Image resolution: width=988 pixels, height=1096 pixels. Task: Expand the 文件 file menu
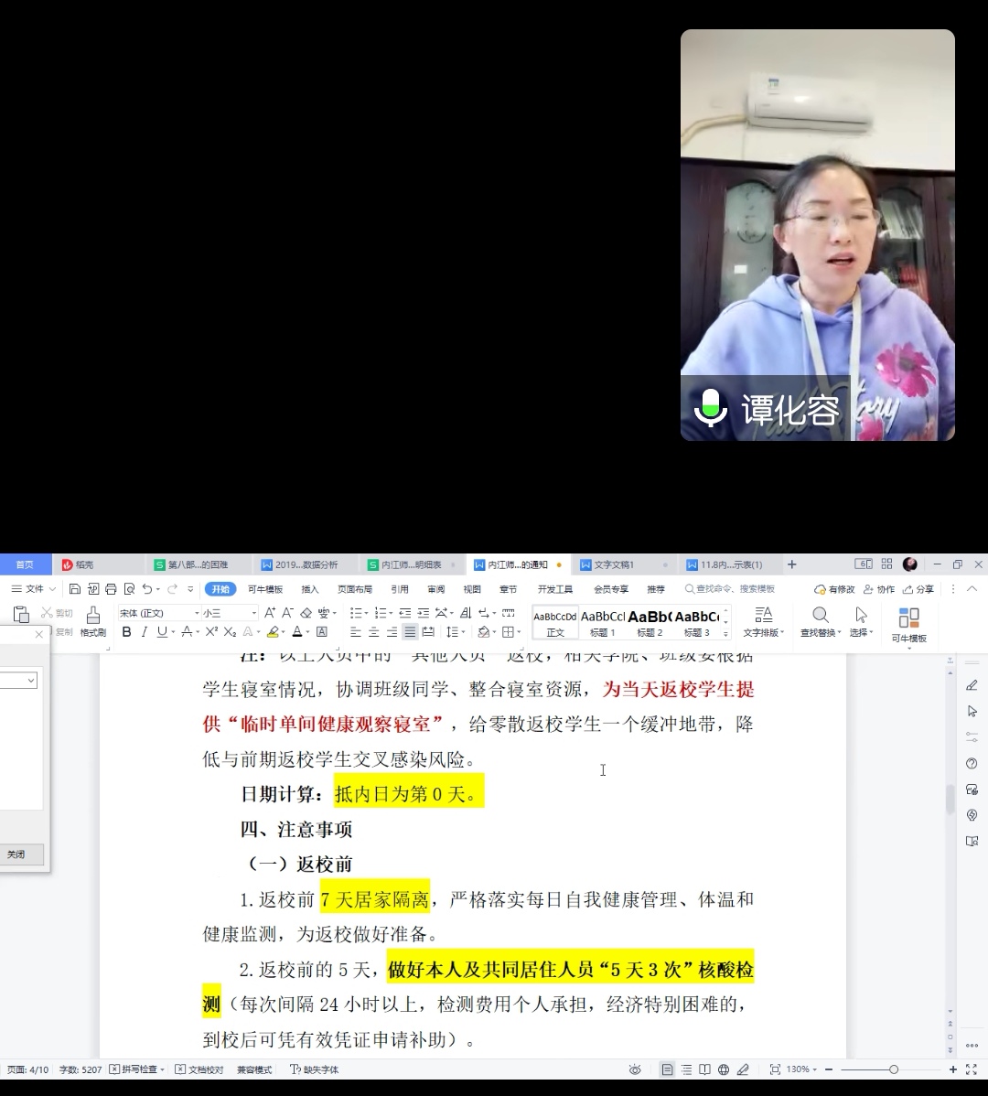pos(35,589)
